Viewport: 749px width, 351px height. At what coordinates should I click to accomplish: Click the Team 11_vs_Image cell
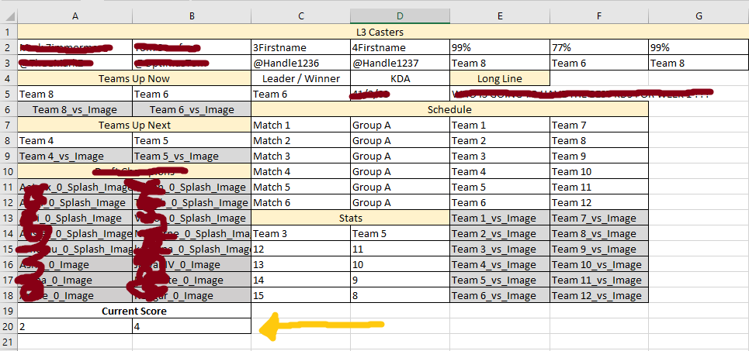tap(599, 280)
